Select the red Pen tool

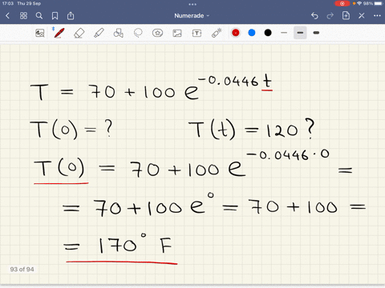point(59,33)
